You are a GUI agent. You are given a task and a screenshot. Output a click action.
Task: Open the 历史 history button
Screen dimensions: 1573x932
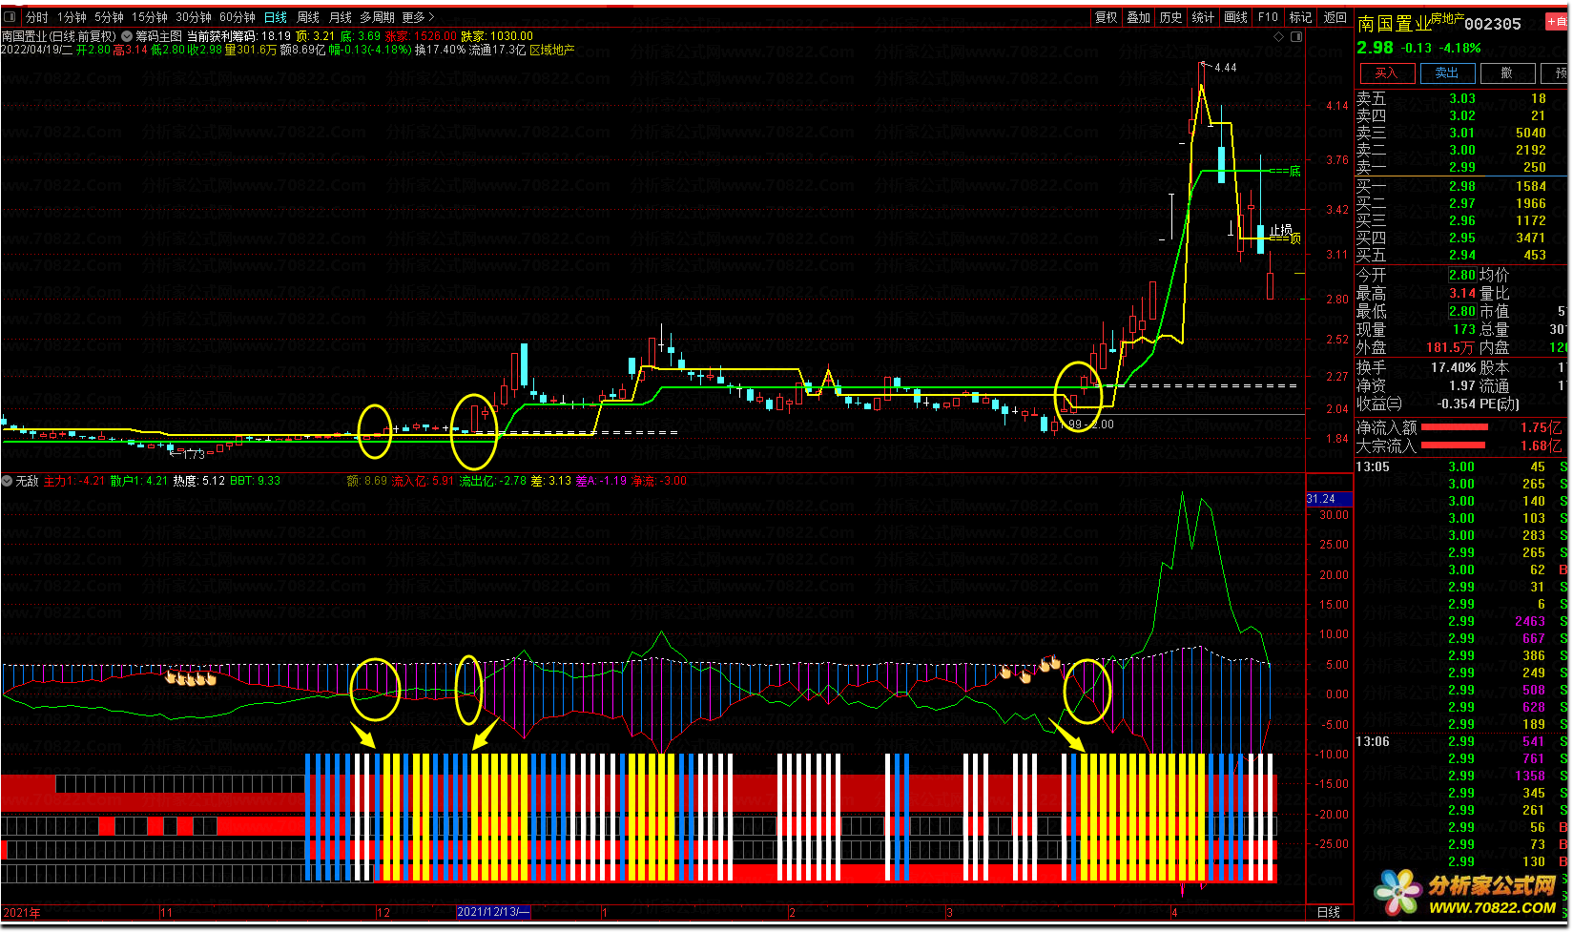tap(1171, 17)
